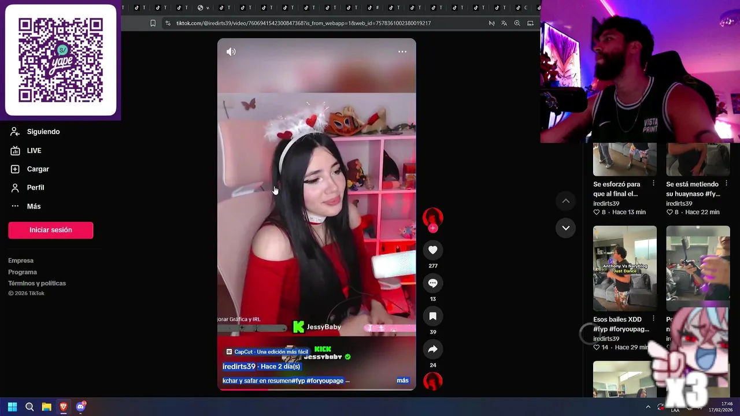Click the browser address bar URL

pos(304,23)
